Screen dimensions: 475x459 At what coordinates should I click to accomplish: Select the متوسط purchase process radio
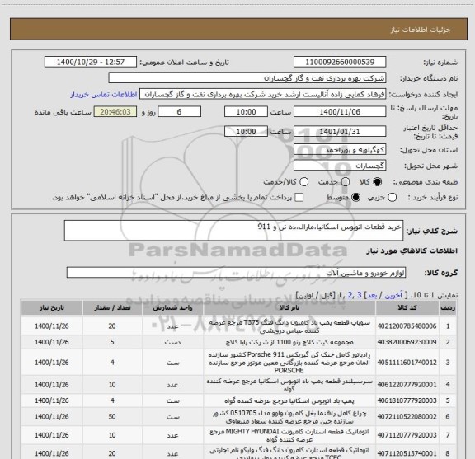click(355, 198)
